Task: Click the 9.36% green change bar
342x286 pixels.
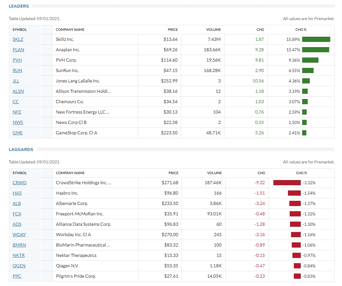Action: pos(310,60)
